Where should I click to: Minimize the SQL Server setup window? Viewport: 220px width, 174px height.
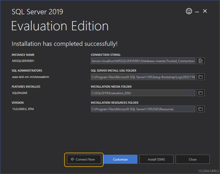197,11
